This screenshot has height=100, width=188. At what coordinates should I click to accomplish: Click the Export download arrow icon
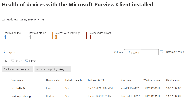click(x=5, y=52)
